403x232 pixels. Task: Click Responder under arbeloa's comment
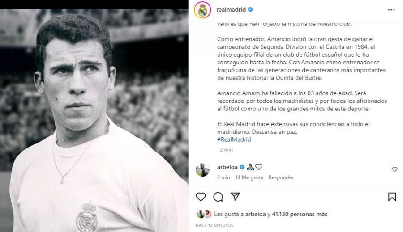[281, 177]
